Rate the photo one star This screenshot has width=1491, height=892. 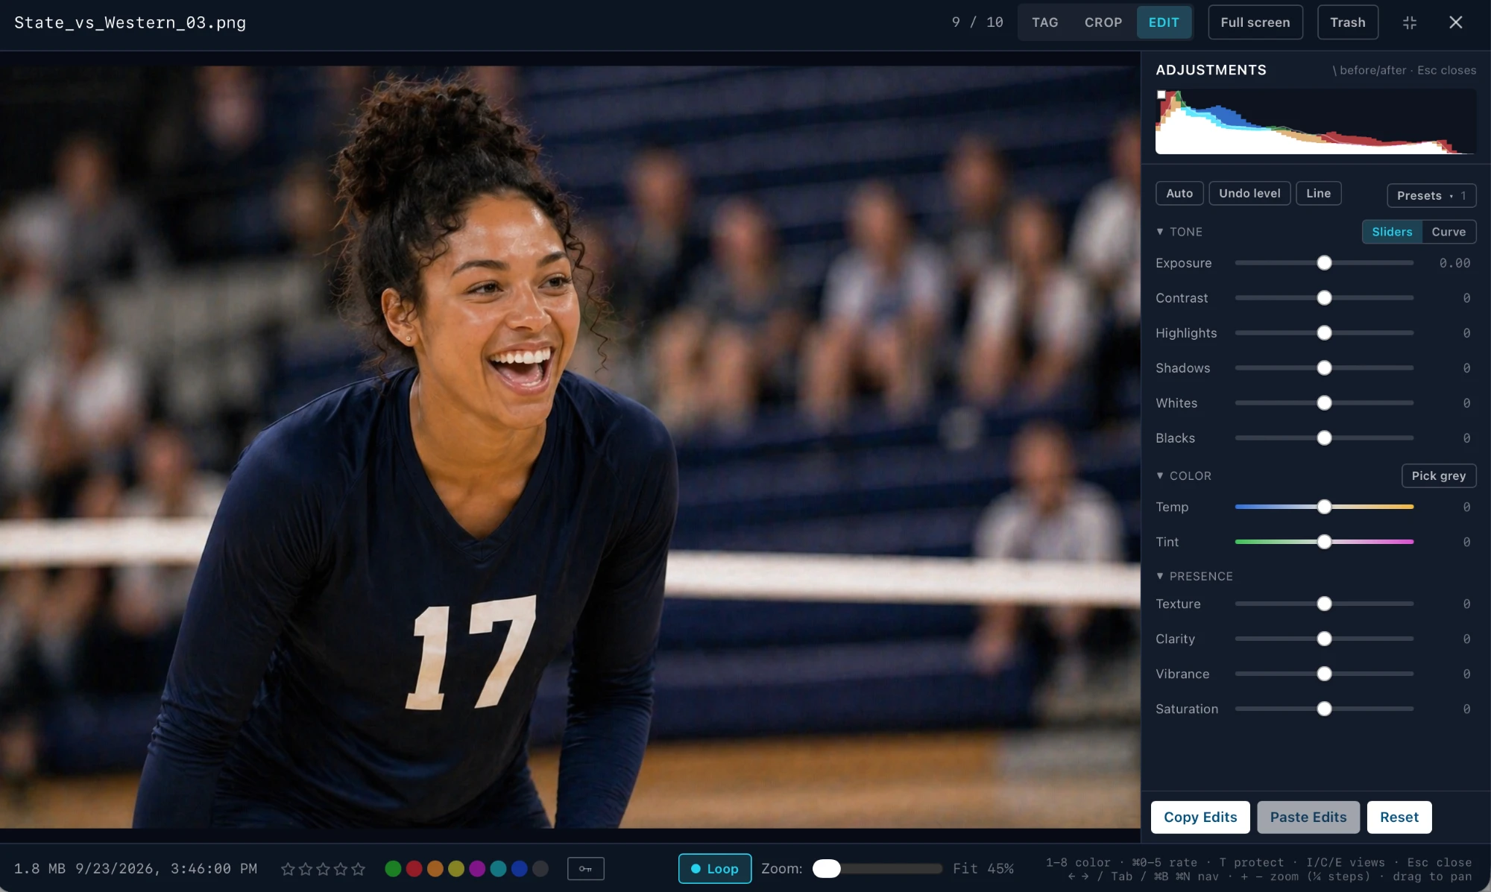coord(288,868)
